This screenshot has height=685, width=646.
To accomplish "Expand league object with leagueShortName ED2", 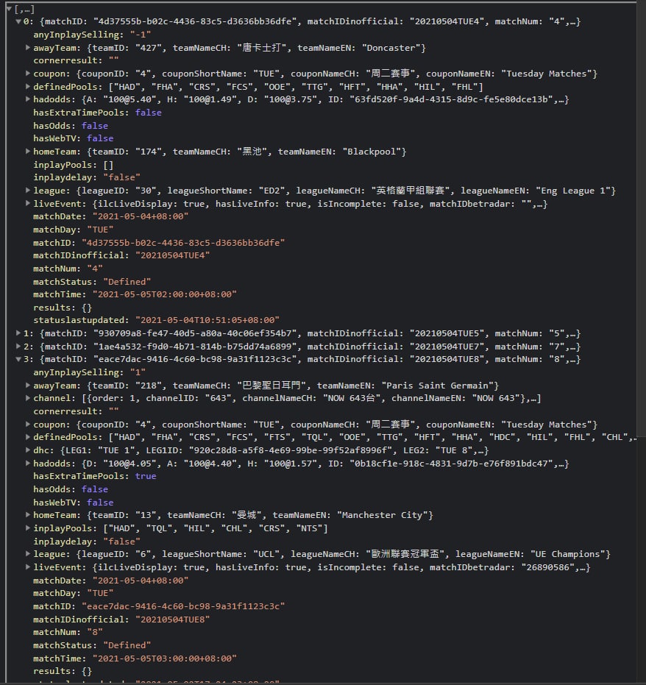I will (28, 191).
